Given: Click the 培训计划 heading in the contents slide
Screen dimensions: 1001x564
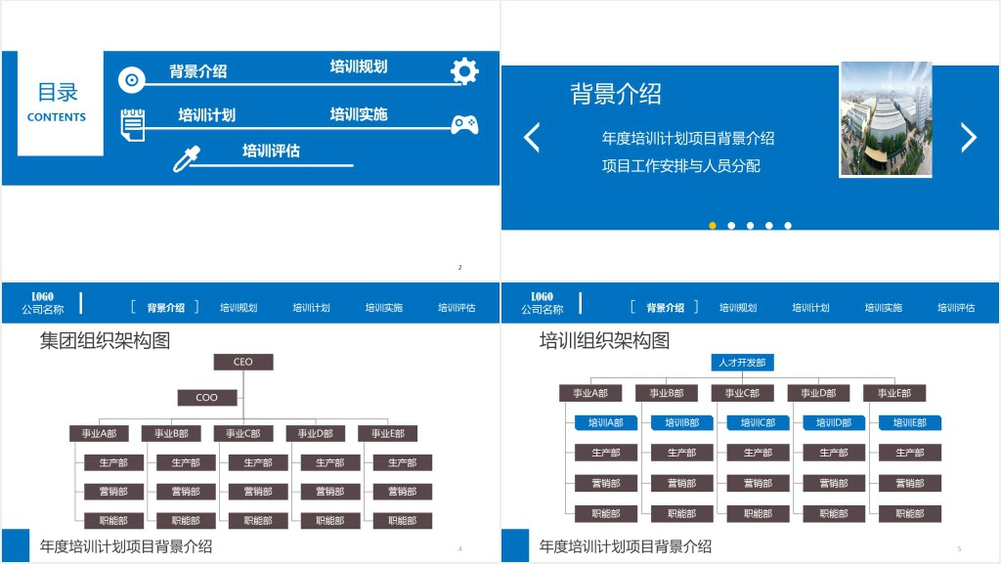Looking at the screenshot, I should (206, 115).
